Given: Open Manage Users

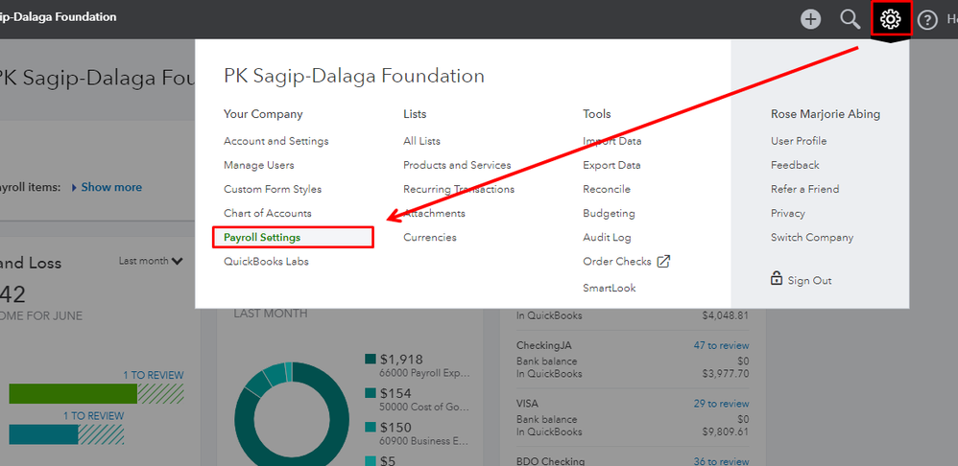Looking at the screenshot, I should pyautogui.click(x=258, y=165).
